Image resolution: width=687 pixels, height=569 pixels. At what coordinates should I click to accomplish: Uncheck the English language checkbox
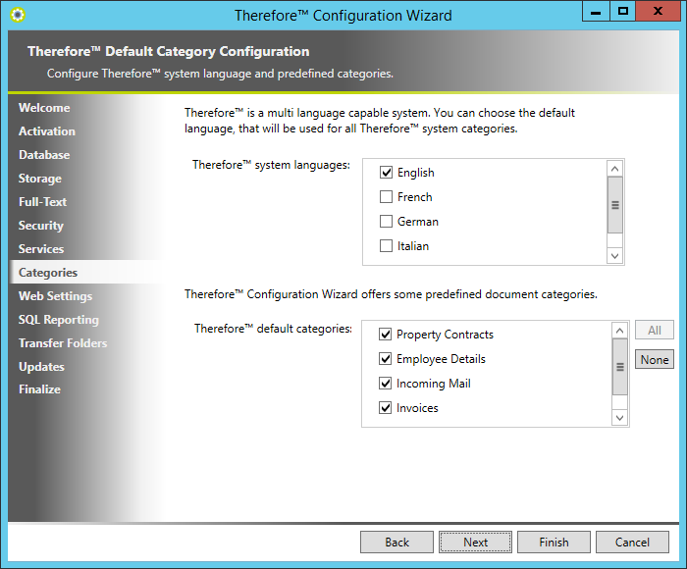tap(386, 172)
